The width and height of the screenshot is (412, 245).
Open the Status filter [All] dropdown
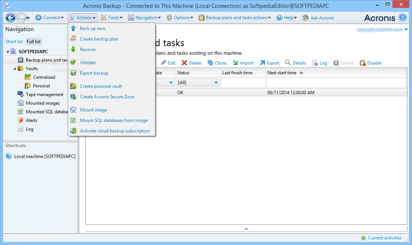[x=198, y=83]
